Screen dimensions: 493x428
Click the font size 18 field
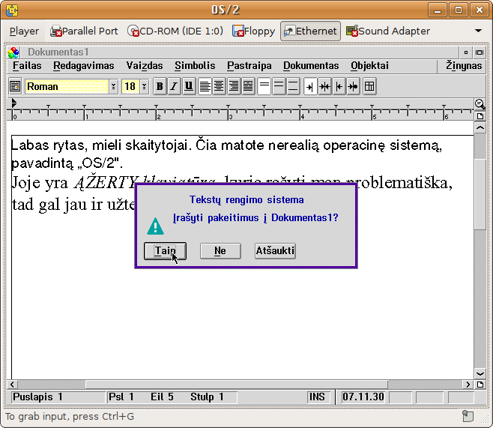pyautogui.click(x=130, y=86)
